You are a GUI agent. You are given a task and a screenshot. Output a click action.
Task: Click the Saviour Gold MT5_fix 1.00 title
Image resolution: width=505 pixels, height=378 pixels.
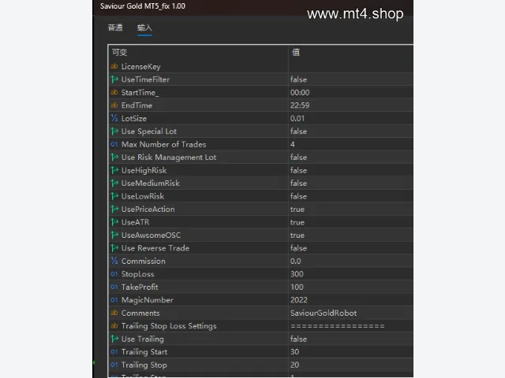[x=143, y=6]
